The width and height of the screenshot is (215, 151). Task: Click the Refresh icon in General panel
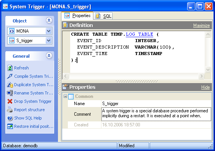pyautogui.click(x=10, y=68)
